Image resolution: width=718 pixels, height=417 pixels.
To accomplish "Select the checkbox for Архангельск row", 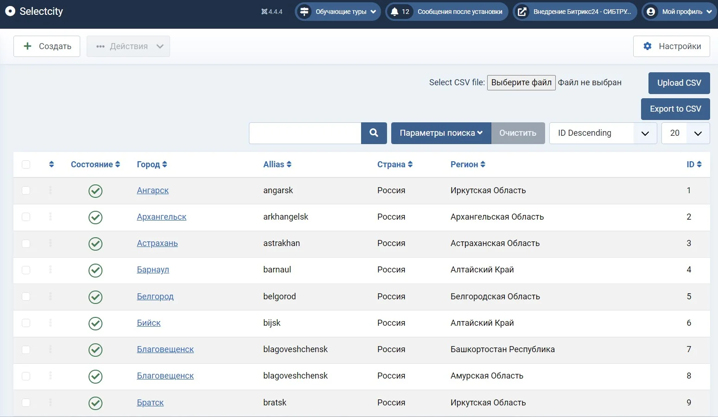I will (26, 217).
